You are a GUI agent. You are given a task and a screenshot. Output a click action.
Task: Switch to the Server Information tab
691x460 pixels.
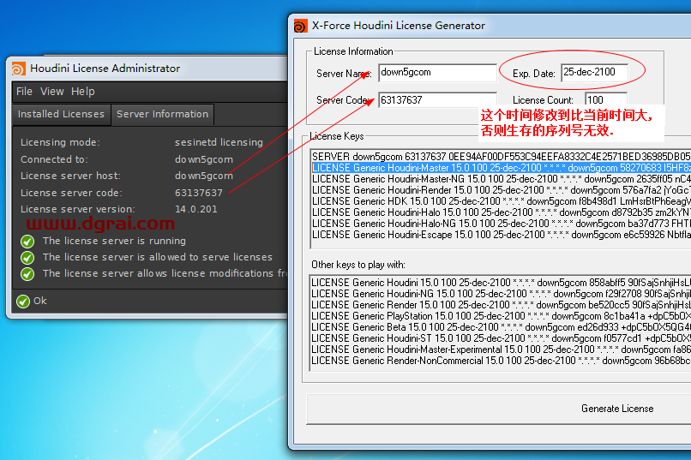(x=163, y=115)
